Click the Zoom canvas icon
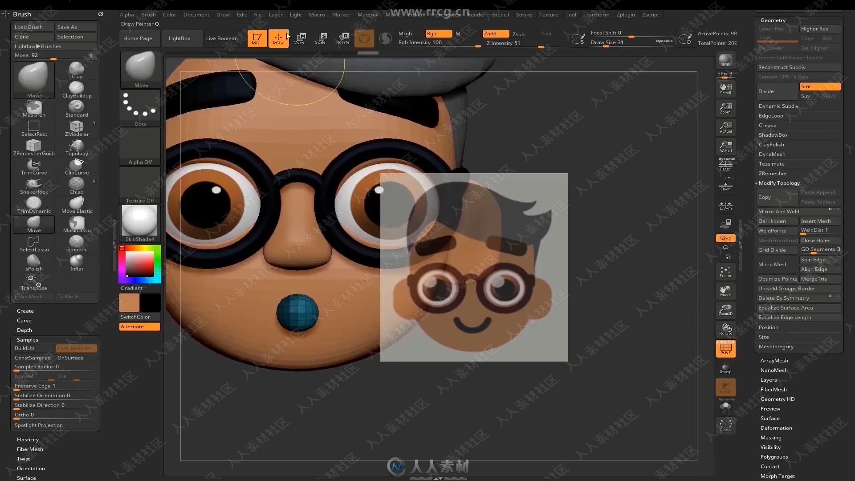855x481 pixels. point(725,108)
